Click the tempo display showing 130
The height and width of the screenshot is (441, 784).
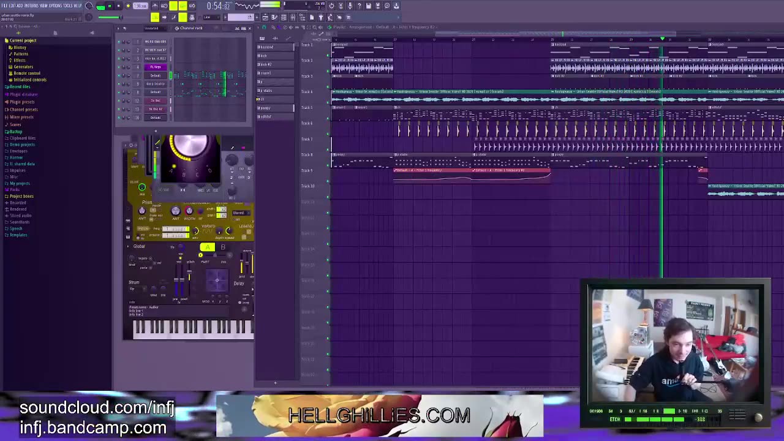tap(141, 6)
